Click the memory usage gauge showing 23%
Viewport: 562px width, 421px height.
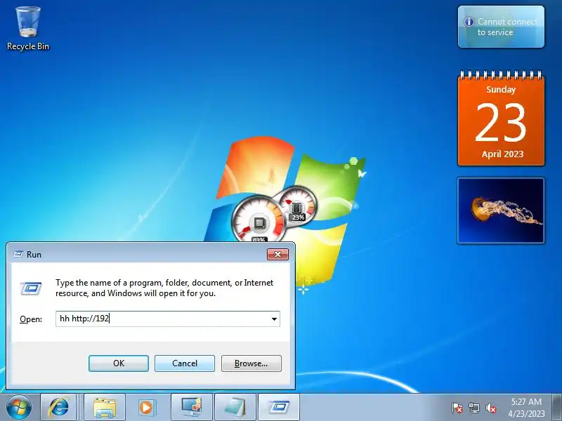click(x=297, y=206)
